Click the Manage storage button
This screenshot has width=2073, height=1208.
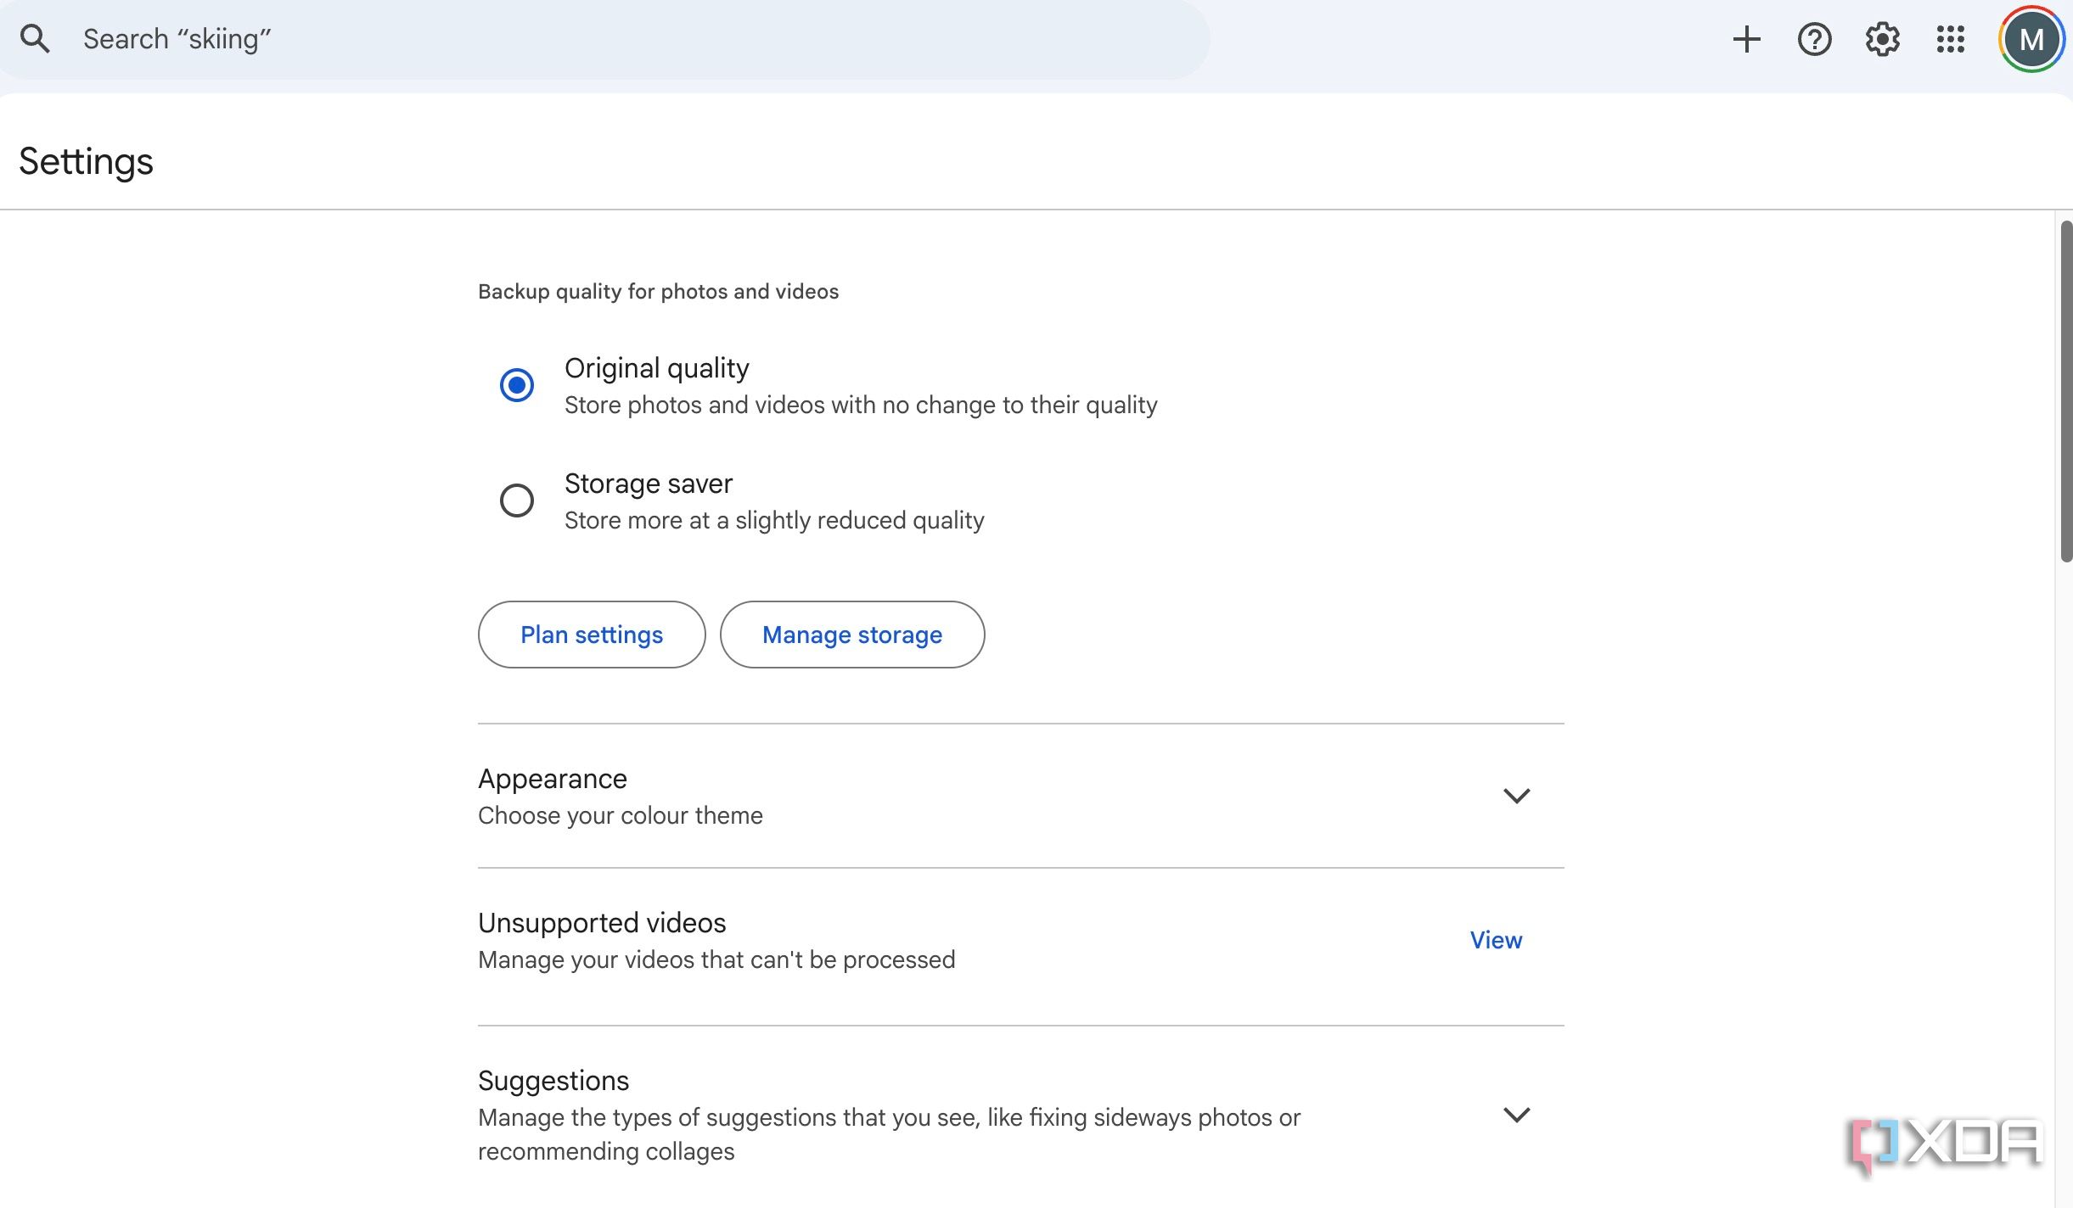852,635
